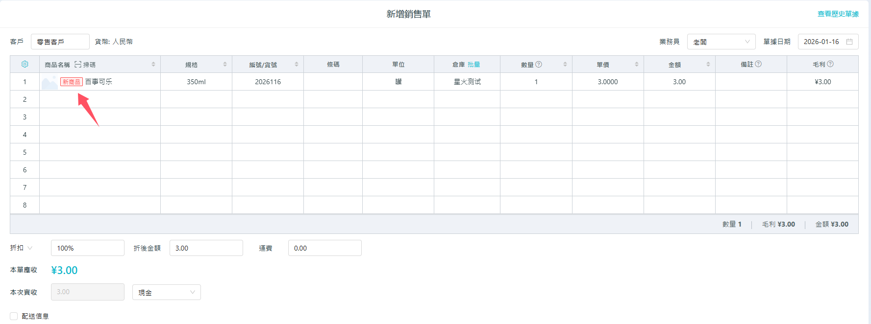Click the 百事可乐 product image thumbnail

point(50,82)
